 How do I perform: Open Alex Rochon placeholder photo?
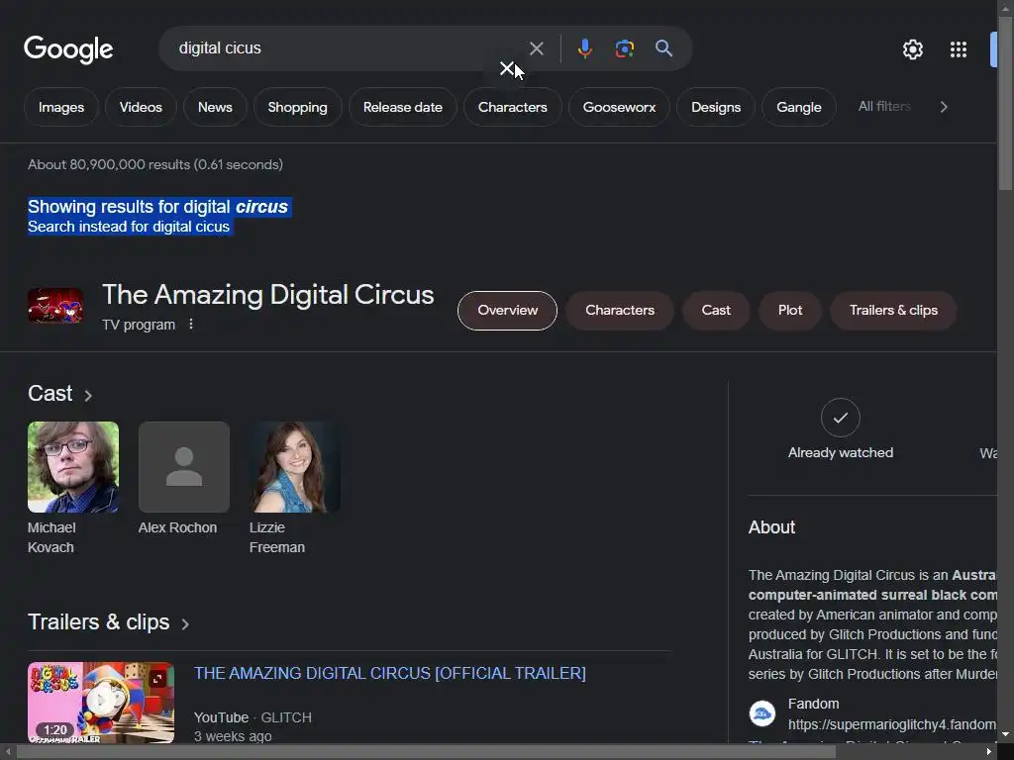pyautogui.click(x=184, y=467)
